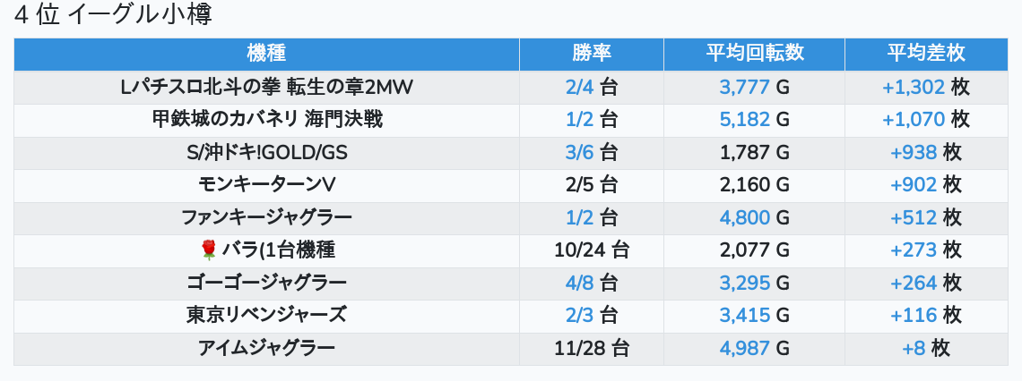Click ファンキージャグラー machine name

266,217
